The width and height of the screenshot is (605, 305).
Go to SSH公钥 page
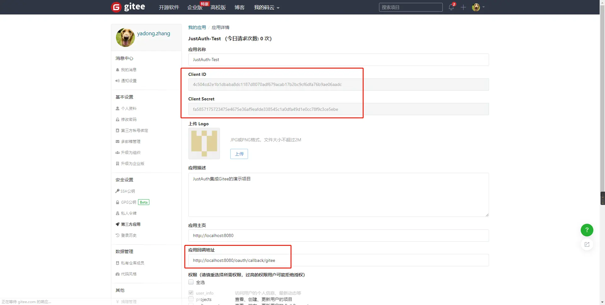tap(128, 191)
